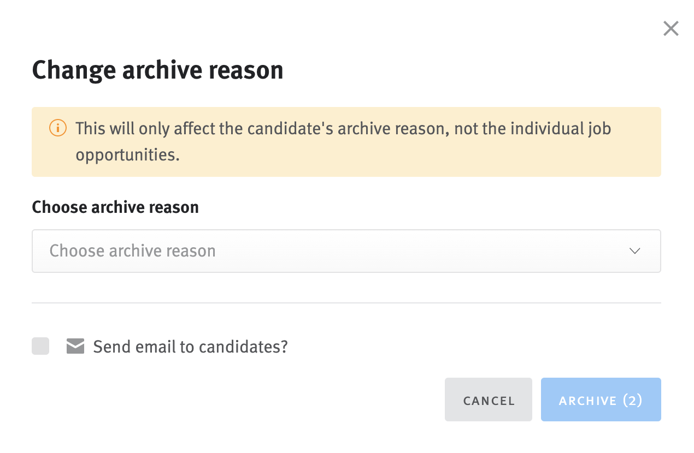This screenshot has height=453, width=694.
Task: Click Archive (2) to confirm archiving
Action: [601, 400]
